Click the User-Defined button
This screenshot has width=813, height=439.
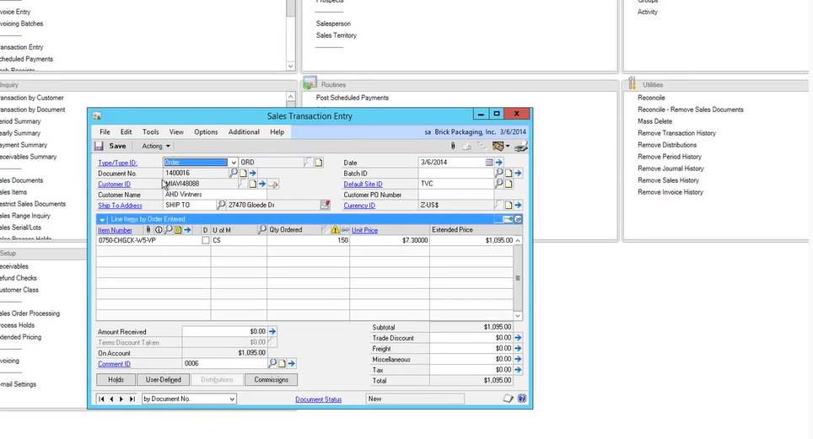point(164,380)
